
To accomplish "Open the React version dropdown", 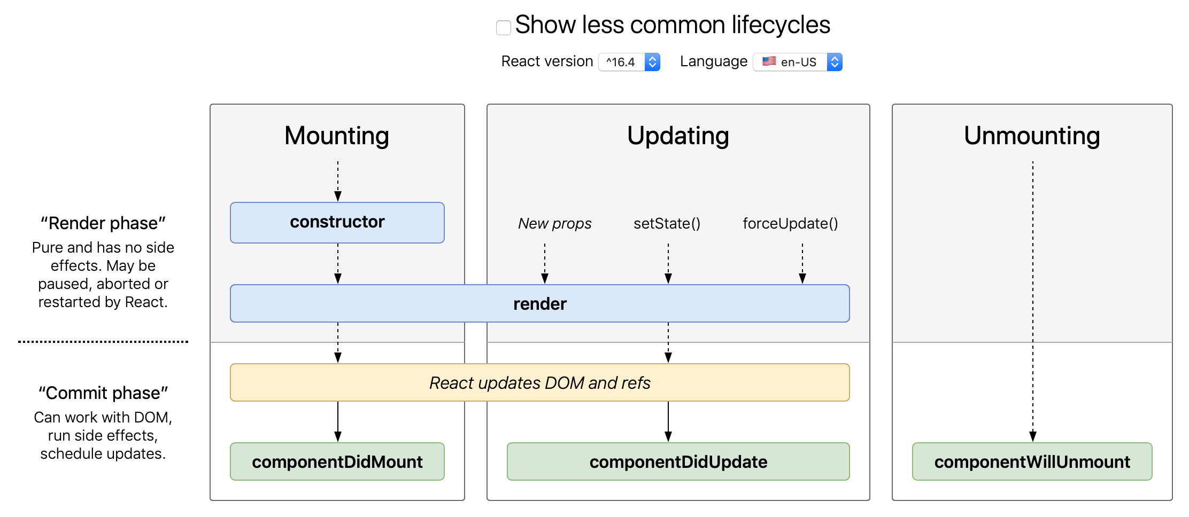I will 629,61.
